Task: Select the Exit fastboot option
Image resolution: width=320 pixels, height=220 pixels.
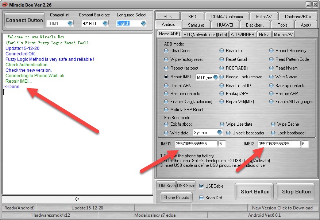Action: click(x=166, y=124)
